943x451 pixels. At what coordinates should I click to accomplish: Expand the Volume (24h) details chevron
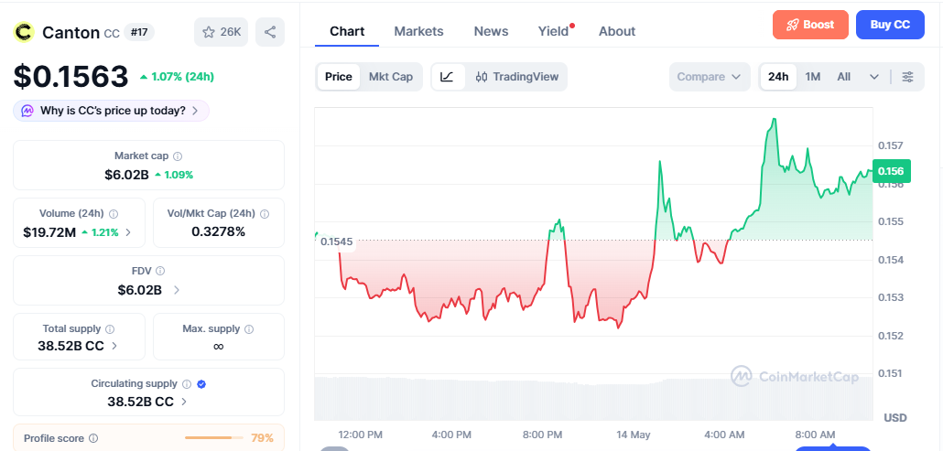tap(128, 232)
